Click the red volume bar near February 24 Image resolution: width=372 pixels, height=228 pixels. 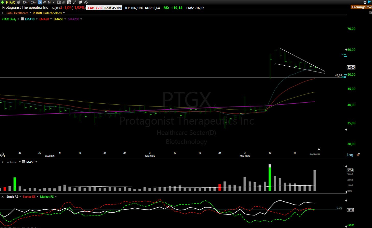point(220,187)
